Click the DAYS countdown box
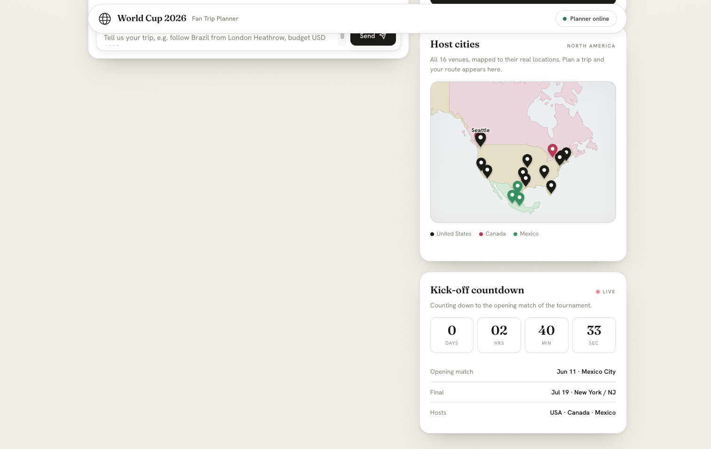Screen dimensions: 711x449 point(452,335)
